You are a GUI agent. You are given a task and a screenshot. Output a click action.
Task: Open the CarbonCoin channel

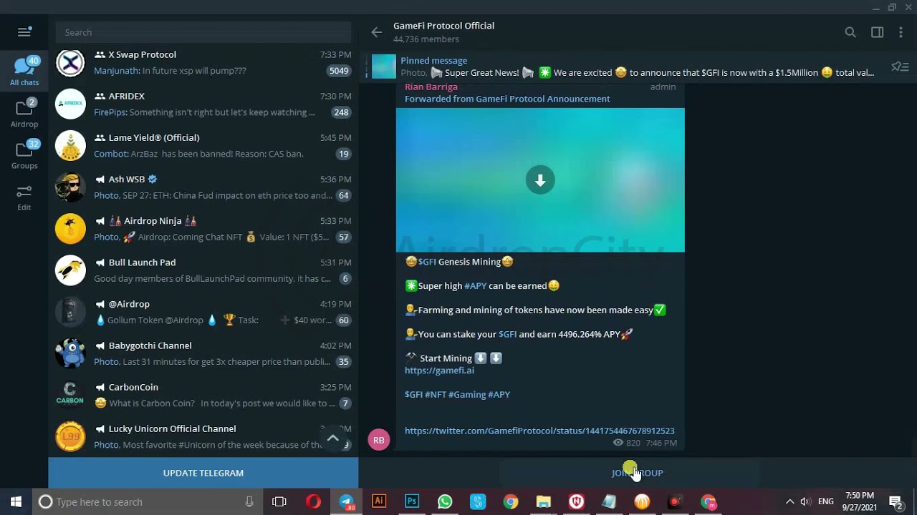point(203,395)
